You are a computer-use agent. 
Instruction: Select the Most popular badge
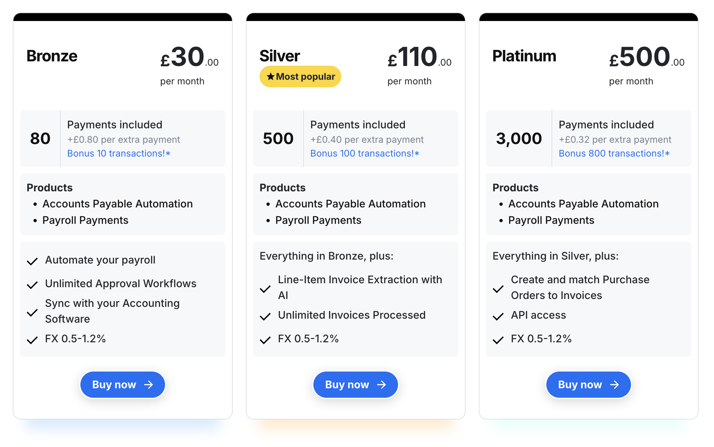pyautogui.click(x=300, y=76)
